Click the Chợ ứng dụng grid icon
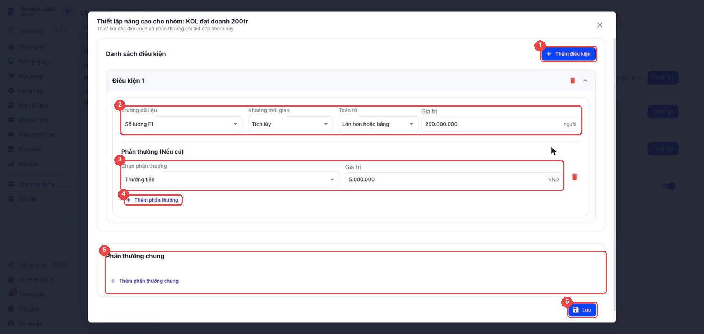This screenshot has height=334, width=704. [x=11, y=184]
